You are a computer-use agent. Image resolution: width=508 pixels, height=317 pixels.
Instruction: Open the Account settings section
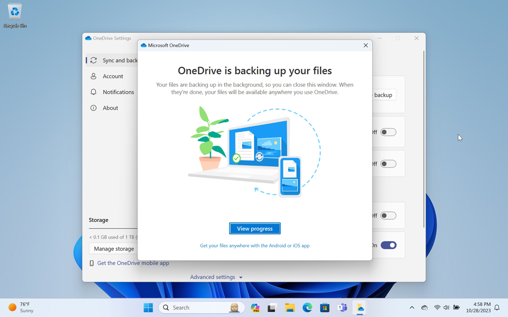click(112, 76)
